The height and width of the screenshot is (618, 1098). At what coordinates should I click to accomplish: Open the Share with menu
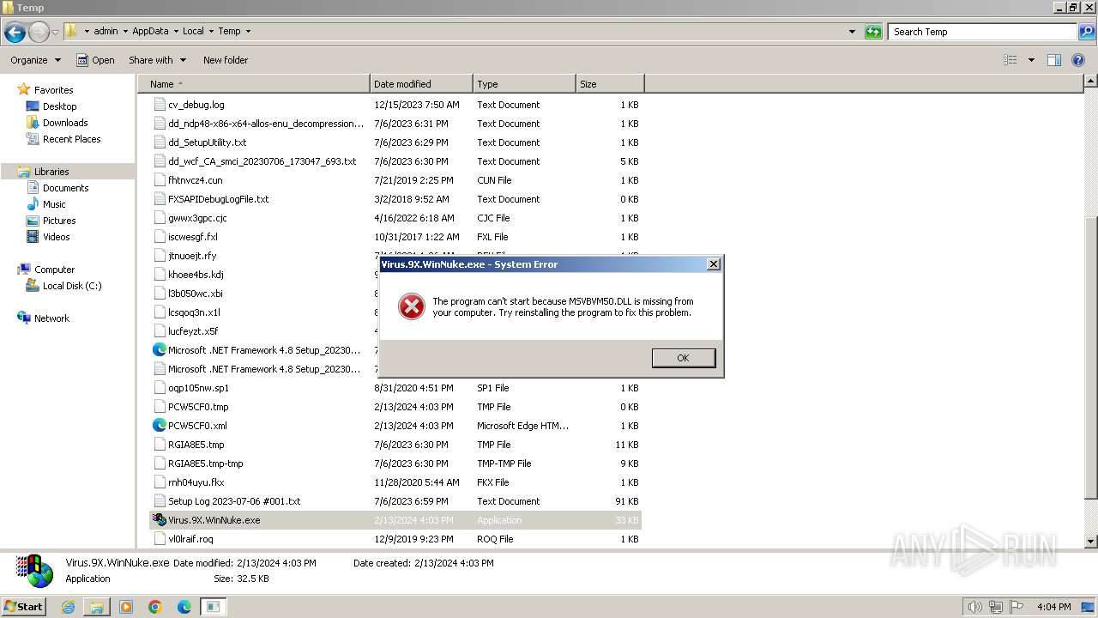(x=156, y=60)
